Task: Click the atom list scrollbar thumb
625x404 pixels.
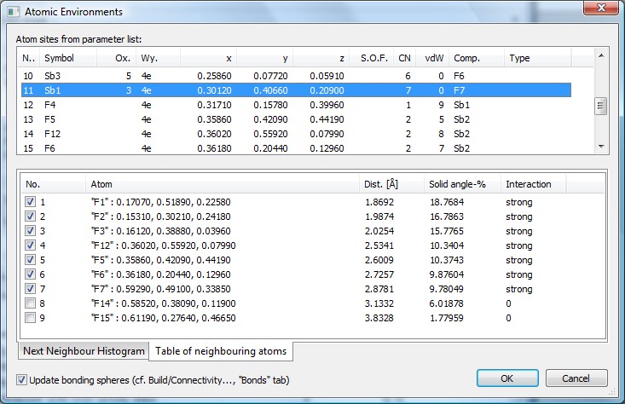Action: [x=600, y=107]
